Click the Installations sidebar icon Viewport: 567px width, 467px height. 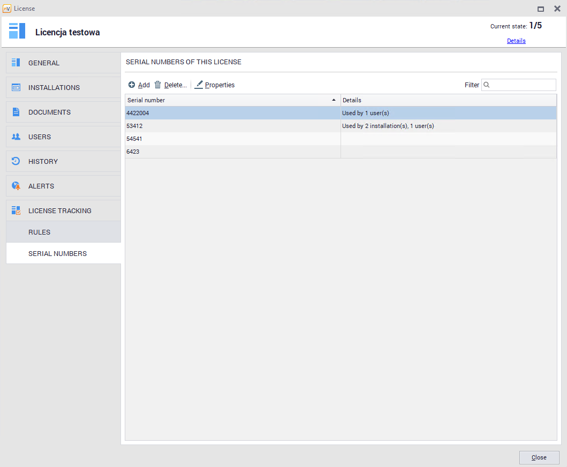[x=16, y=87]
